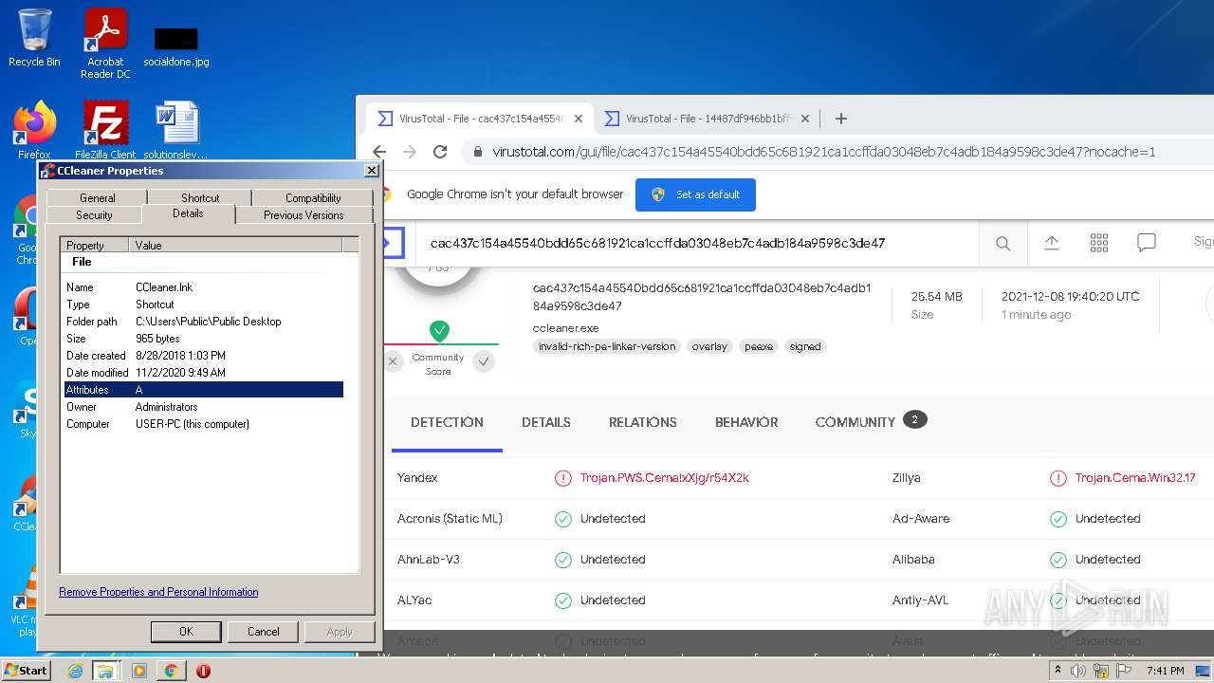Image resolution: width=1214 pixels, height=683 pixels.
Task: Click the signed tag chip
Action: 805,346
